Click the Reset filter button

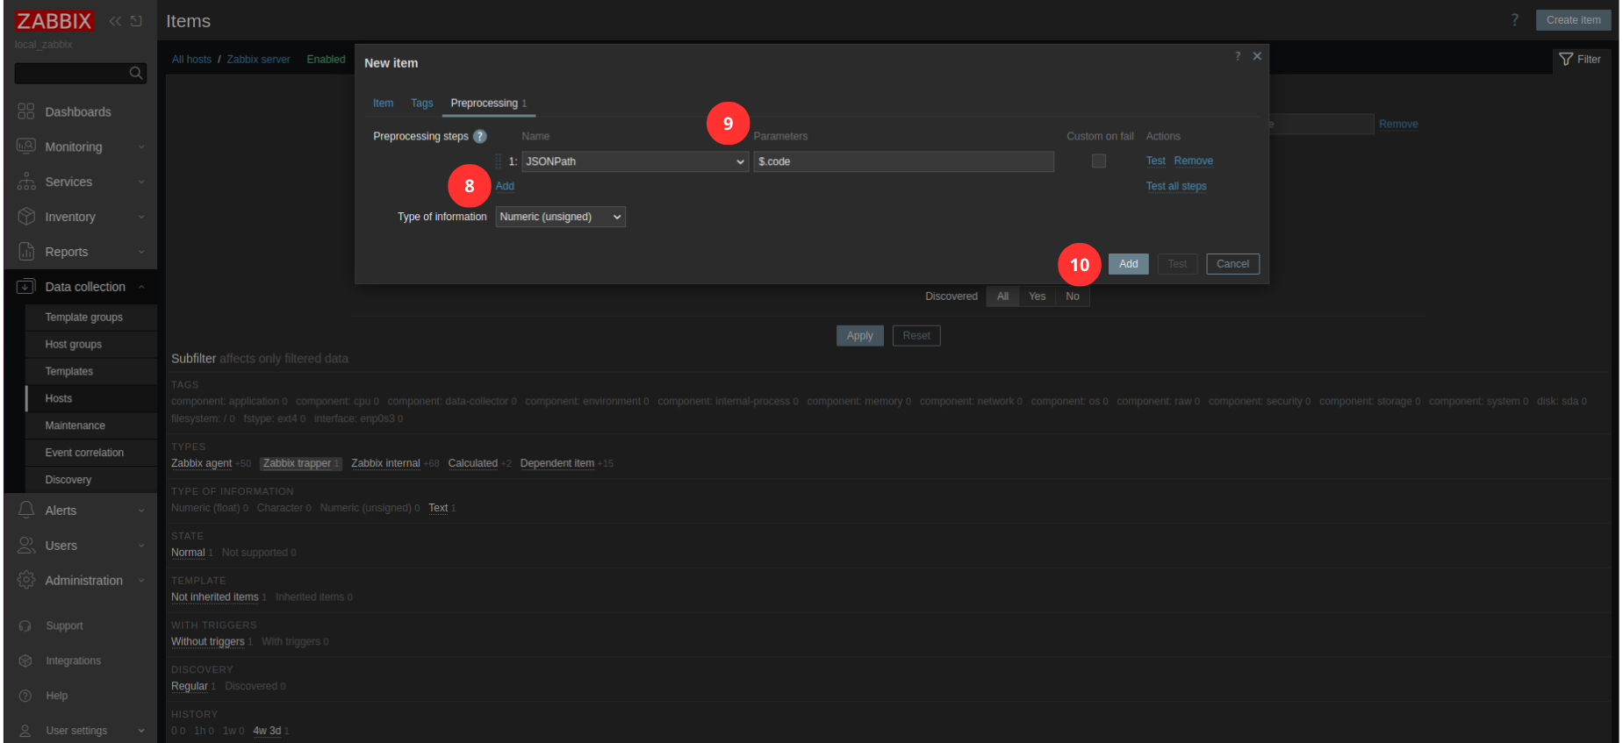916,336
